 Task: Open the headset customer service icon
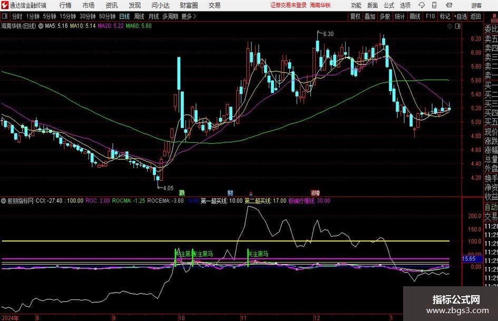pyautogui.click(x=422, y=5)
